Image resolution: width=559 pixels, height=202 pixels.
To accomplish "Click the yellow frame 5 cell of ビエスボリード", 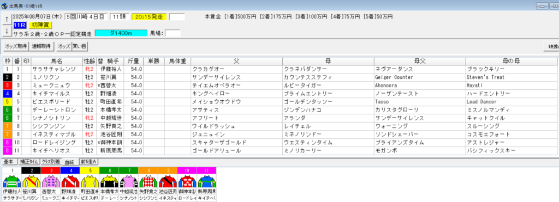I will (8, 101).
